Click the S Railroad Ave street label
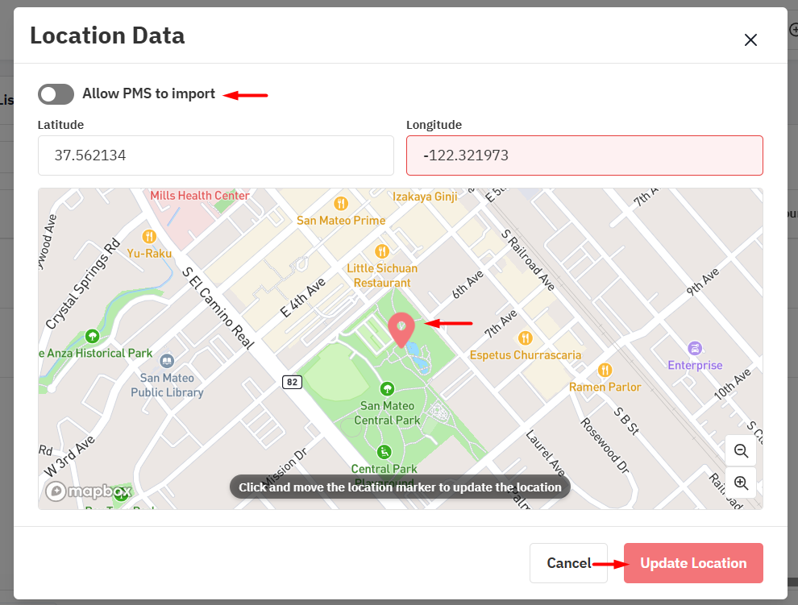The height and width of the screenshot is (605, 798). (528, 260)
